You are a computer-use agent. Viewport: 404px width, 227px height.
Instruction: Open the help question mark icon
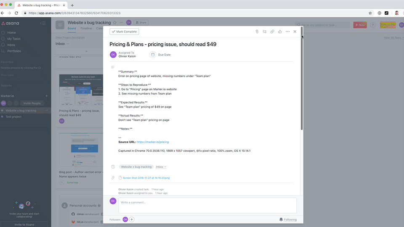pyautogui.click(x=373, y=25)
